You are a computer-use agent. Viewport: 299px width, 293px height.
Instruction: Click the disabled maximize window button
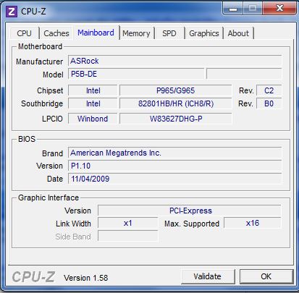coord(253,9)
